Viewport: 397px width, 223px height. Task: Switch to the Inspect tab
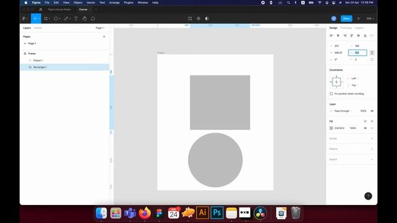click(359, 28)
